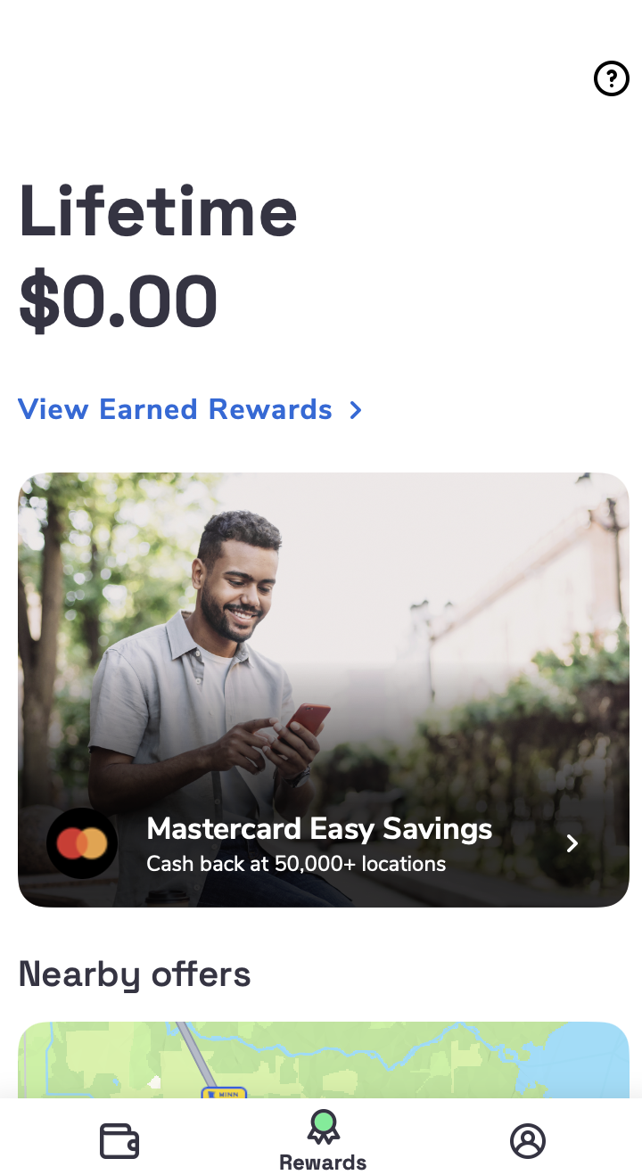This screenshot has width=642, height=1175.
Task: Switch to the wallet tab icon
Action: point(119,1141)
